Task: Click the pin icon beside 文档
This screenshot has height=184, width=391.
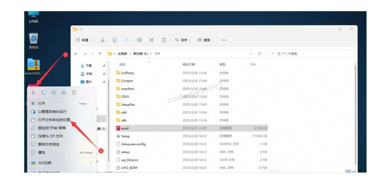Action: coord(104,74)
